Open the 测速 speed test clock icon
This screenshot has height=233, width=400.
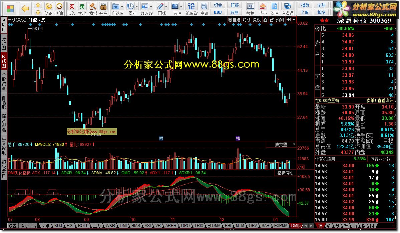(59, 9)
